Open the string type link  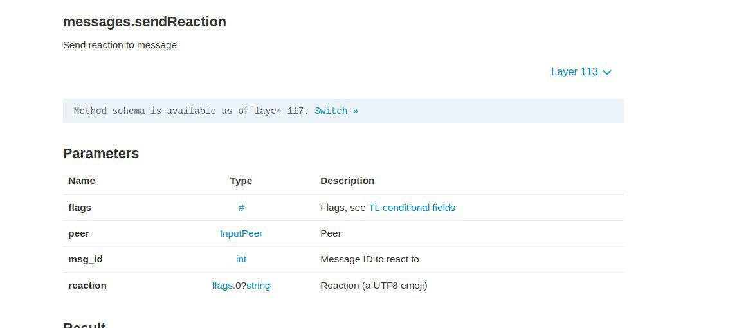pos(259,286)
